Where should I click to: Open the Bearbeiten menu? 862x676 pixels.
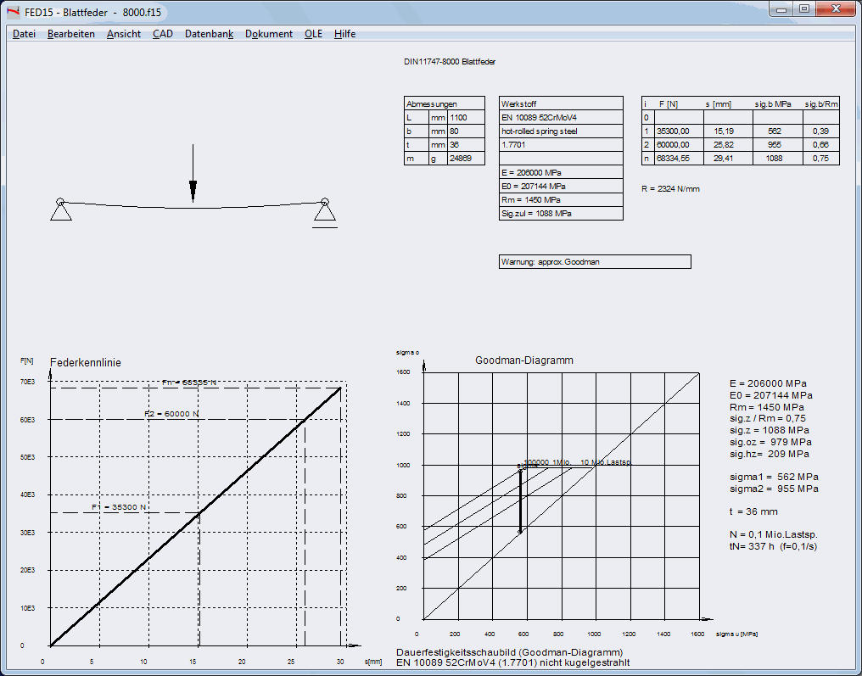point(71,34)
